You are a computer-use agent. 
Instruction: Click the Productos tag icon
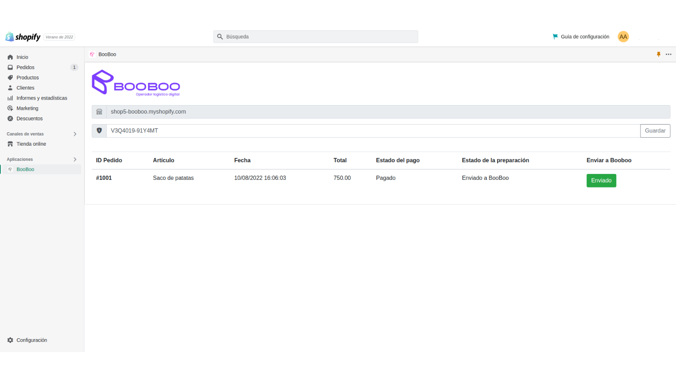[x=10, y=78]
